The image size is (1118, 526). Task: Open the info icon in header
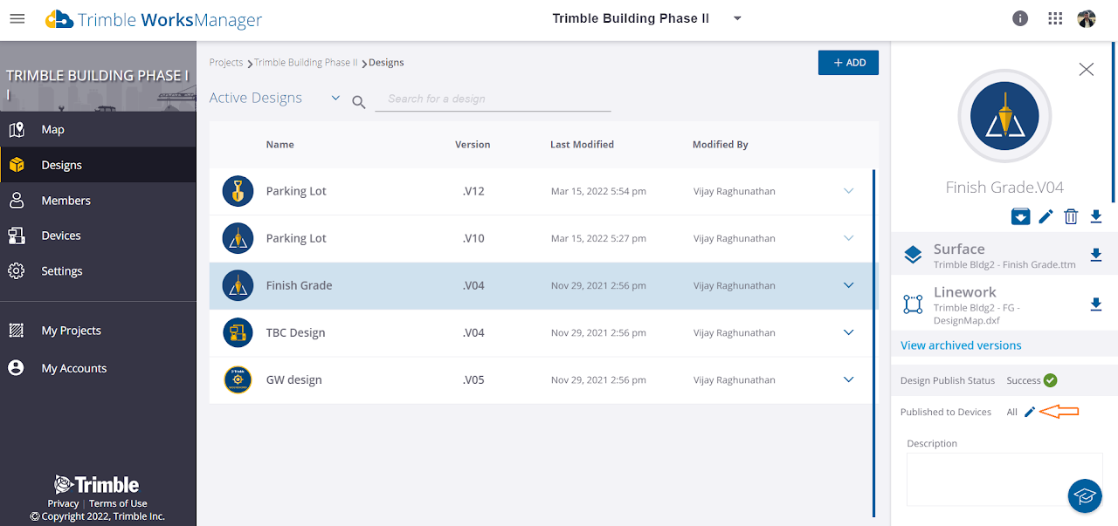coord(1019,18)
